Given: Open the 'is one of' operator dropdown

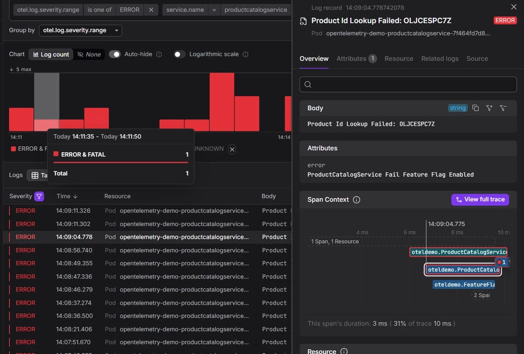Looking at the screenshot, I should pyautogui.click(x=99, y=10).
